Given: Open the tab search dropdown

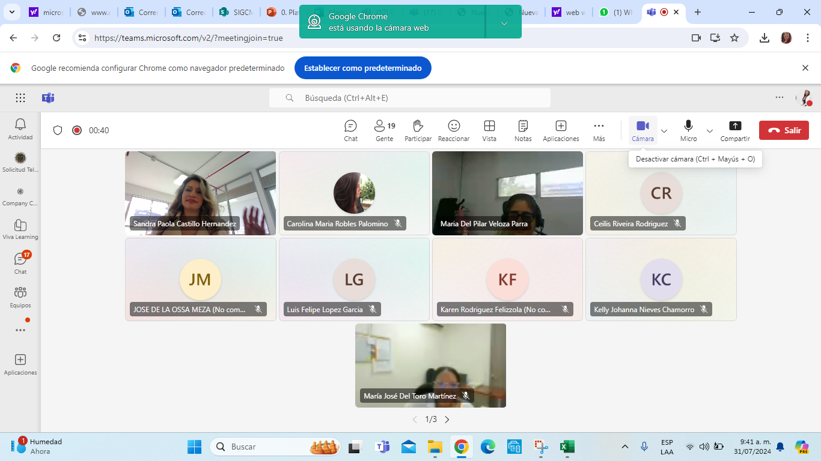Looking at the screenshot, I should point(13,12).
